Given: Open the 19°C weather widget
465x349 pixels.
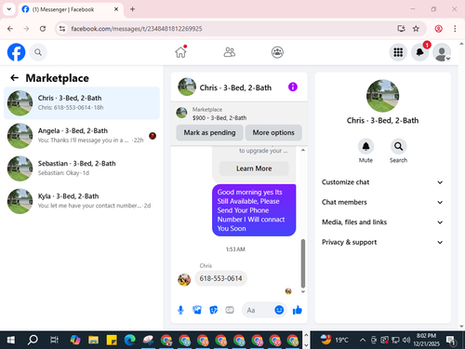Looking at the screenshot, I should click(334, 340).
